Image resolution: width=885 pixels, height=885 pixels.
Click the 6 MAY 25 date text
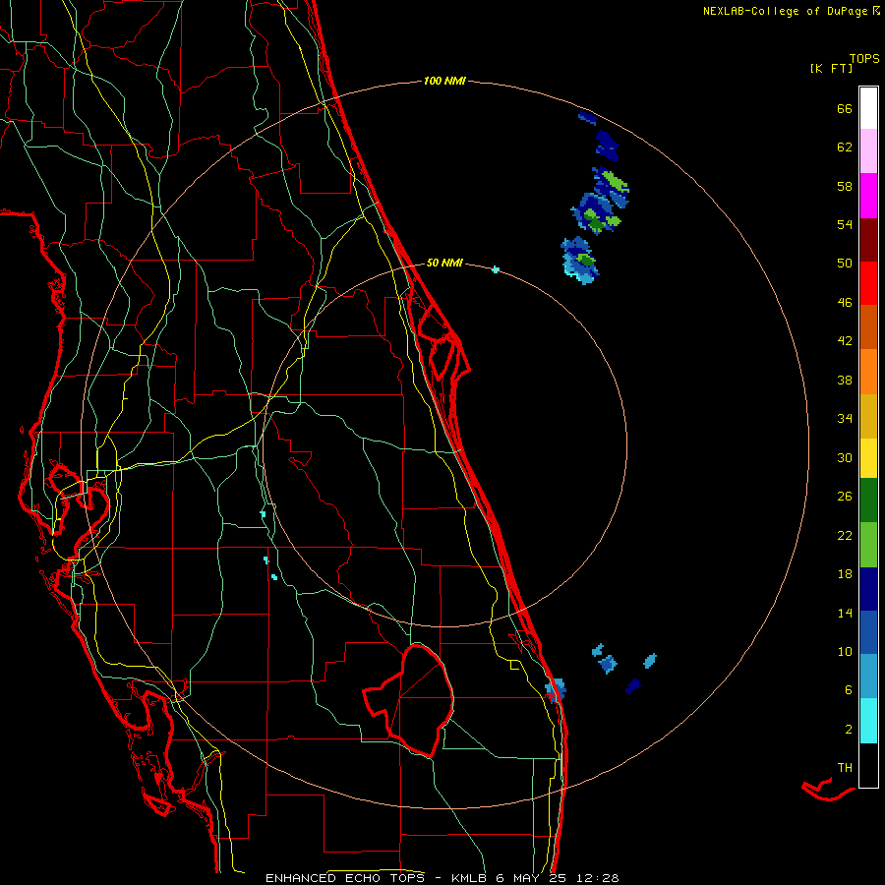[531, 878]
